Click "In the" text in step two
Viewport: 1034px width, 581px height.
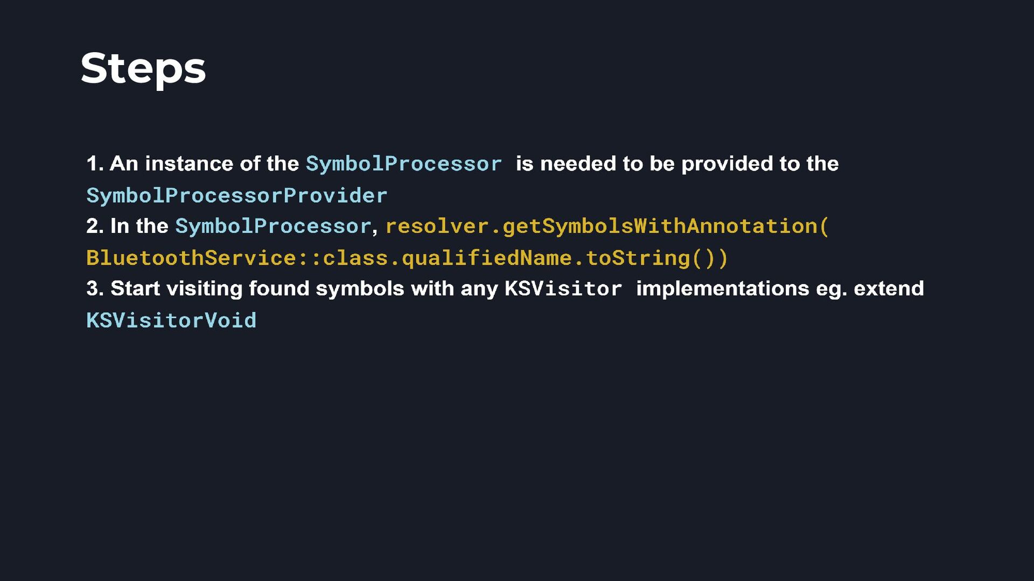(x=139, y=226)
